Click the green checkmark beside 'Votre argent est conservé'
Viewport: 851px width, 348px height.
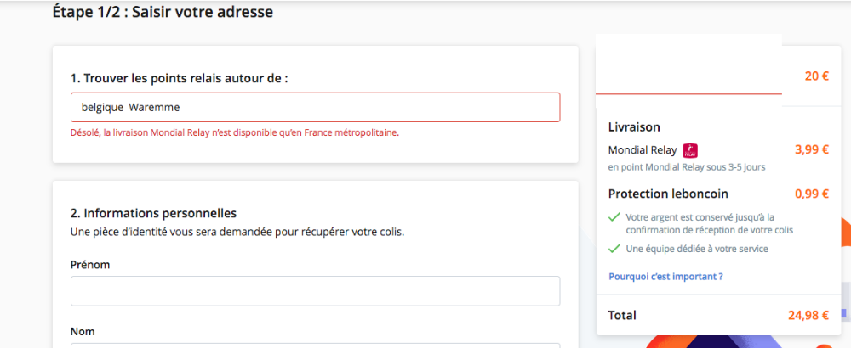[614, 217]
